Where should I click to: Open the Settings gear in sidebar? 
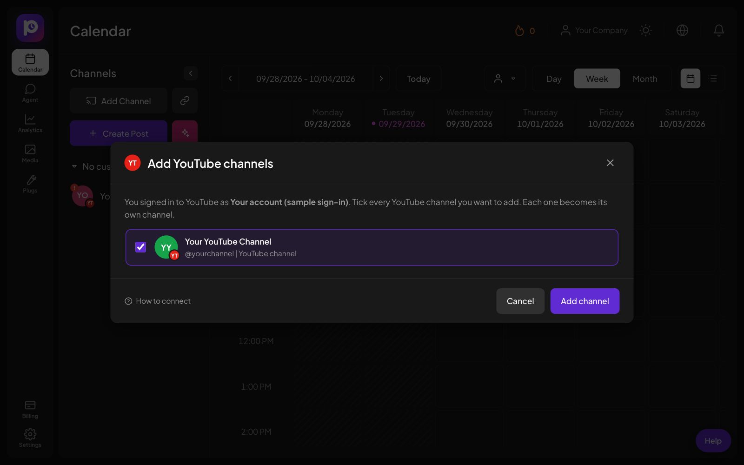[30, 438]
